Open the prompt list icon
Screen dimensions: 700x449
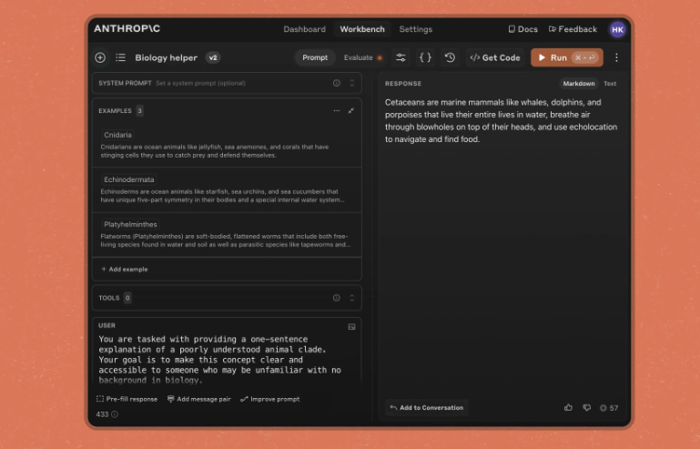[x=120, y=57]
